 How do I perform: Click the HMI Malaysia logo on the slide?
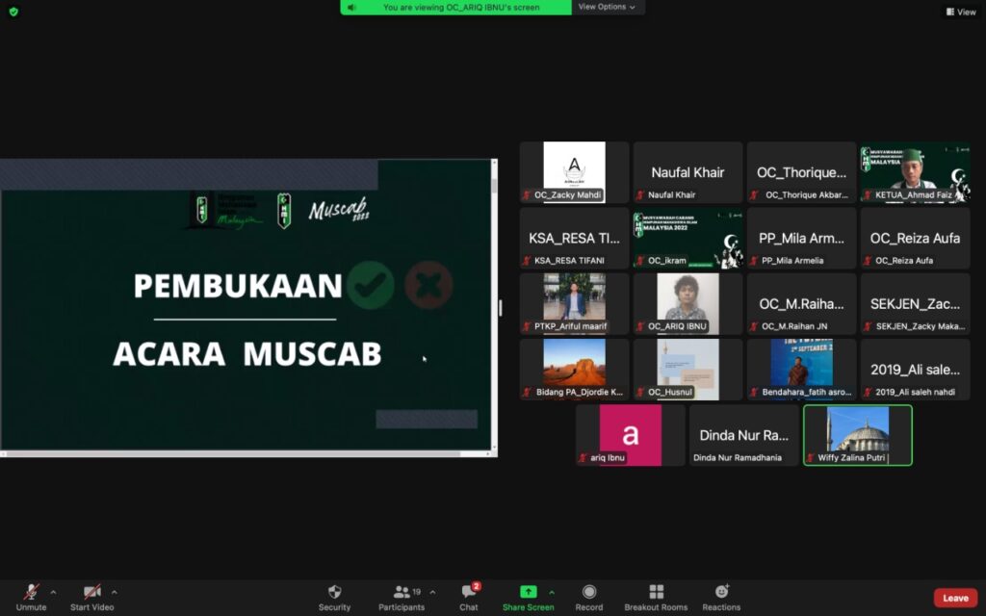coord(227,211)
